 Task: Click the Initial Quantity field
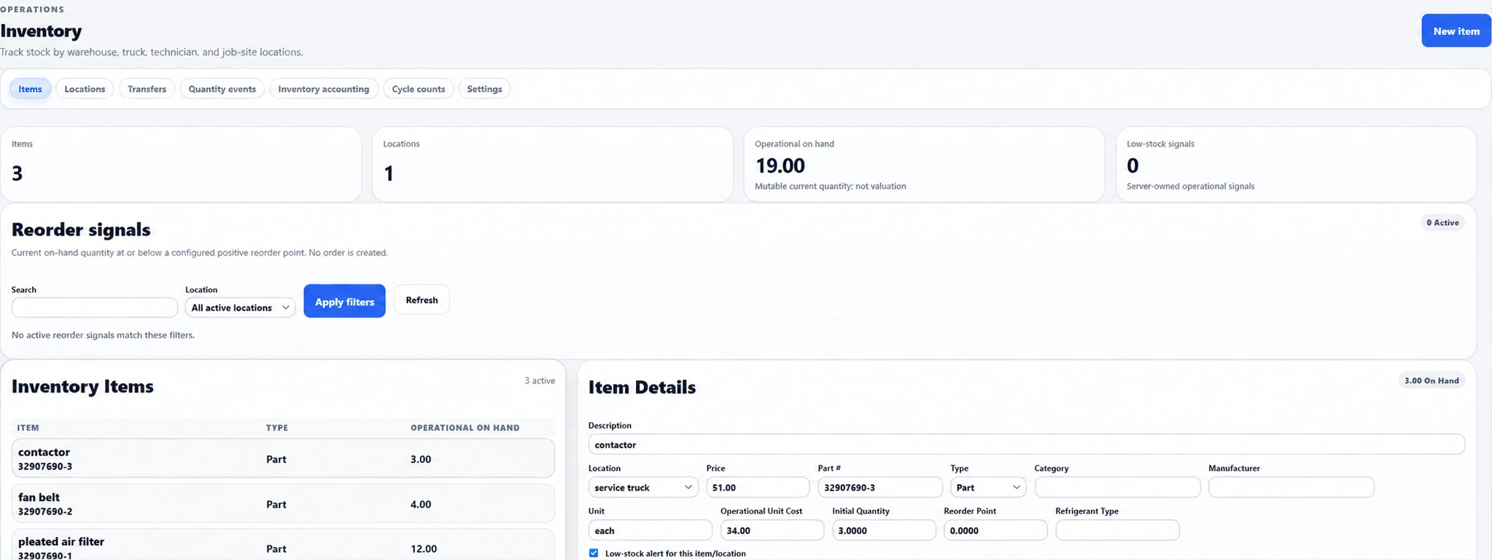(x=884, y=530)
